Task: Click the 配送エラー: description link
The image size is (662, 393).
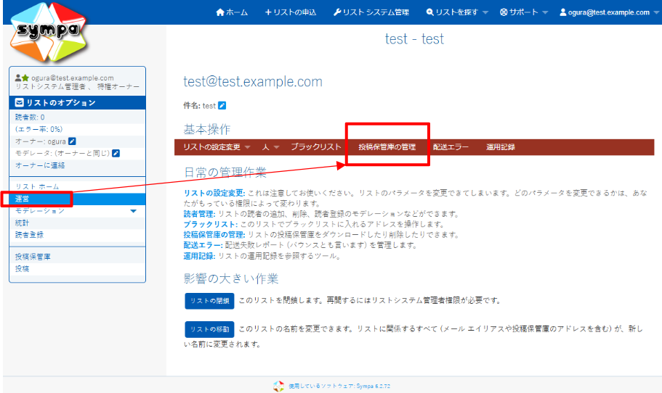Action: click(203, 245)
